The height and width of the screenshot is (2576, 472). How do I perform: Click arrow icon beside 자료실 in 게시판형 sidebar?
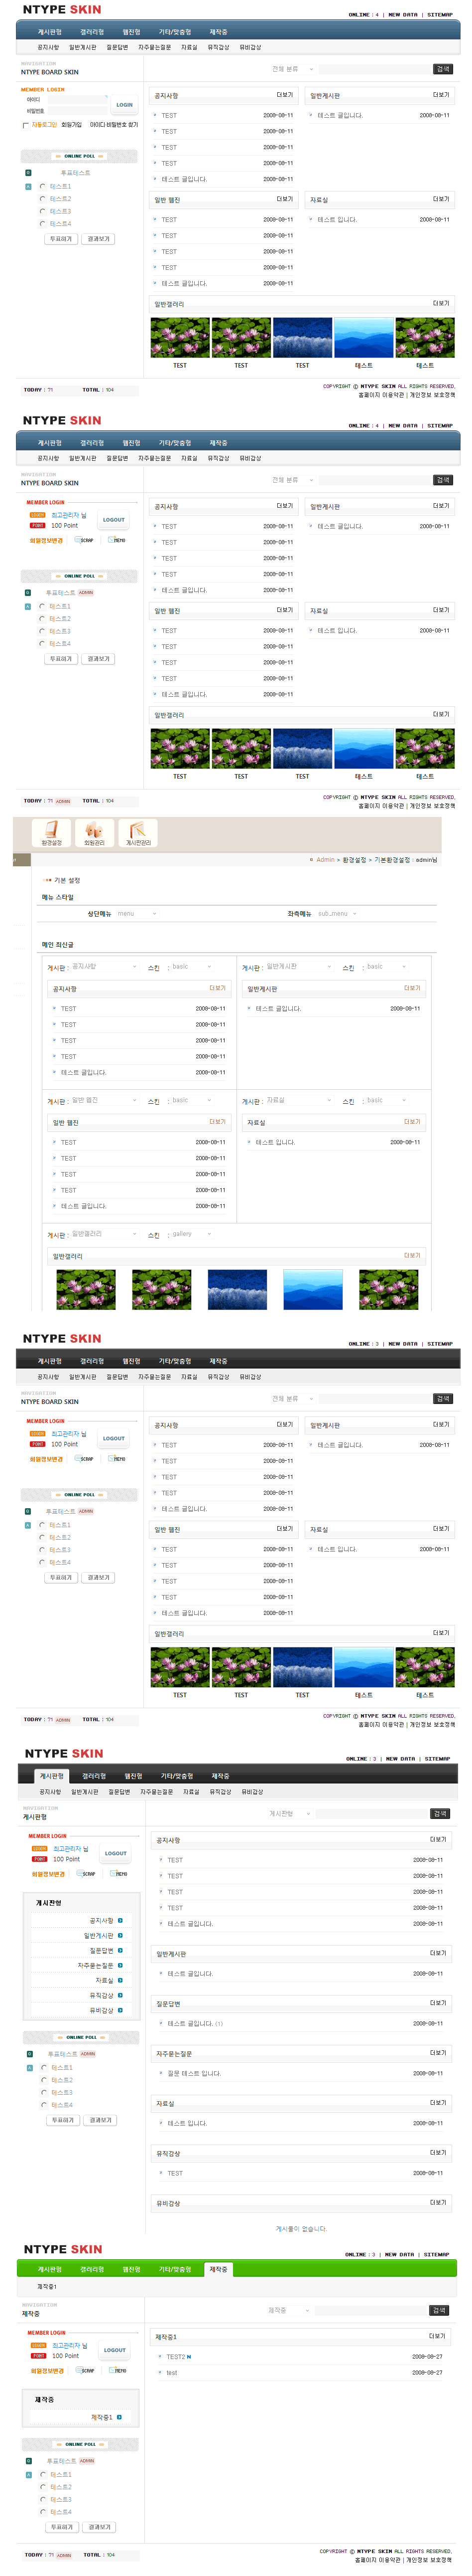tap(121, 1980)
